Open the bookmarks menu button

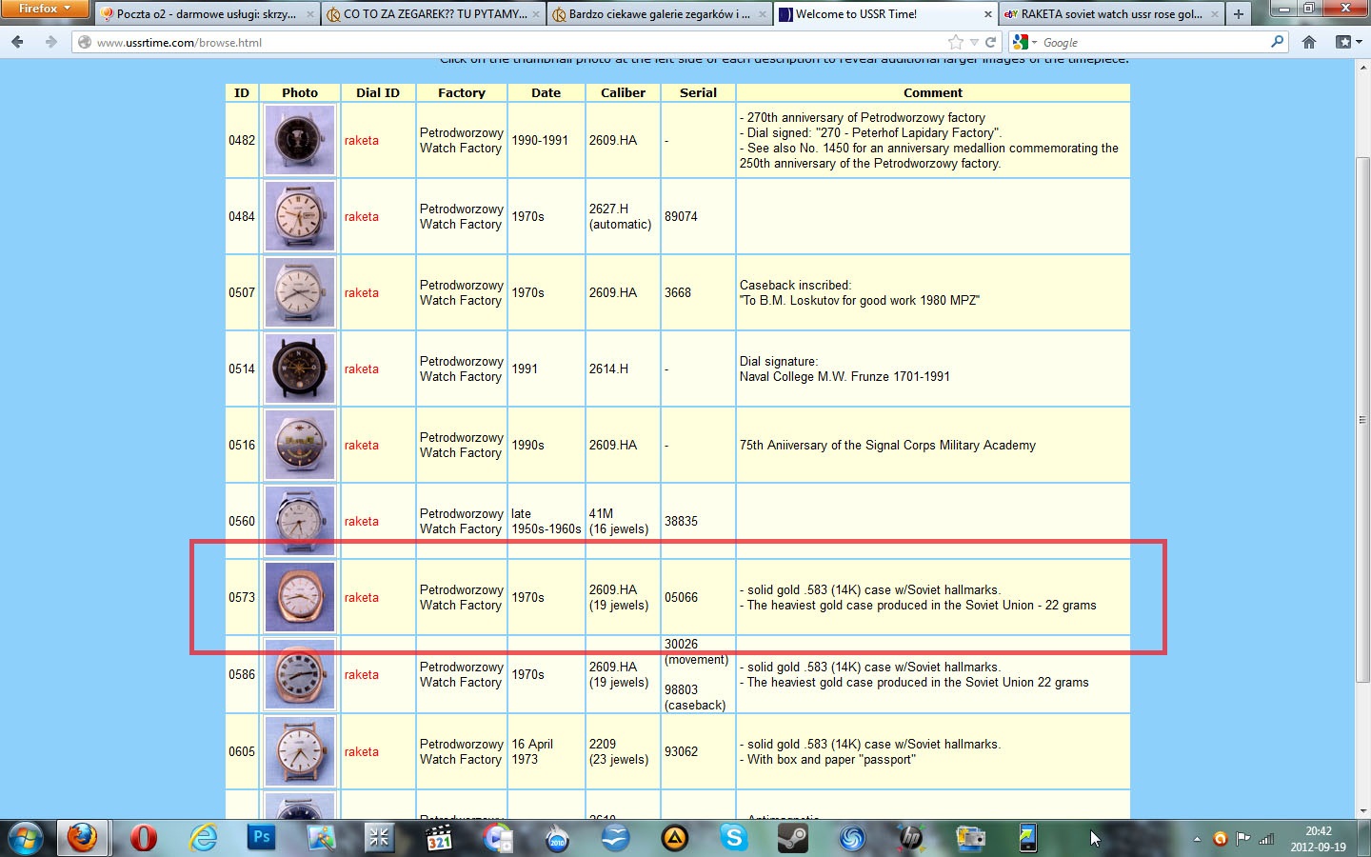point(1348,42)
